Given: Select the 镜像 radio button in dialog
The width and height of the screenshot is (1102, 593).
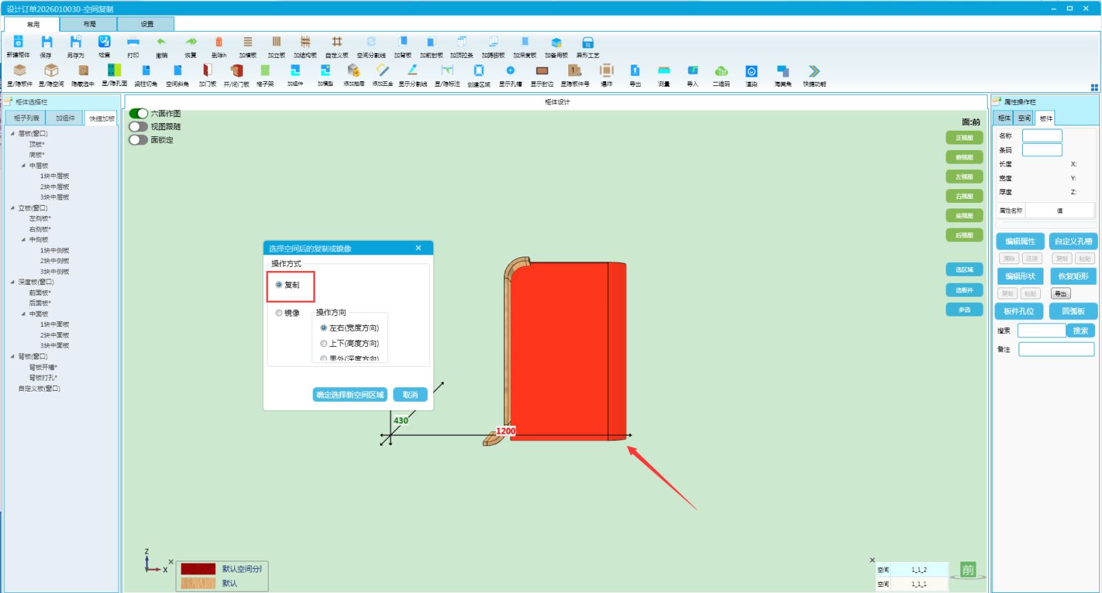Looking at the screenshot, I should tap(279, 313).
